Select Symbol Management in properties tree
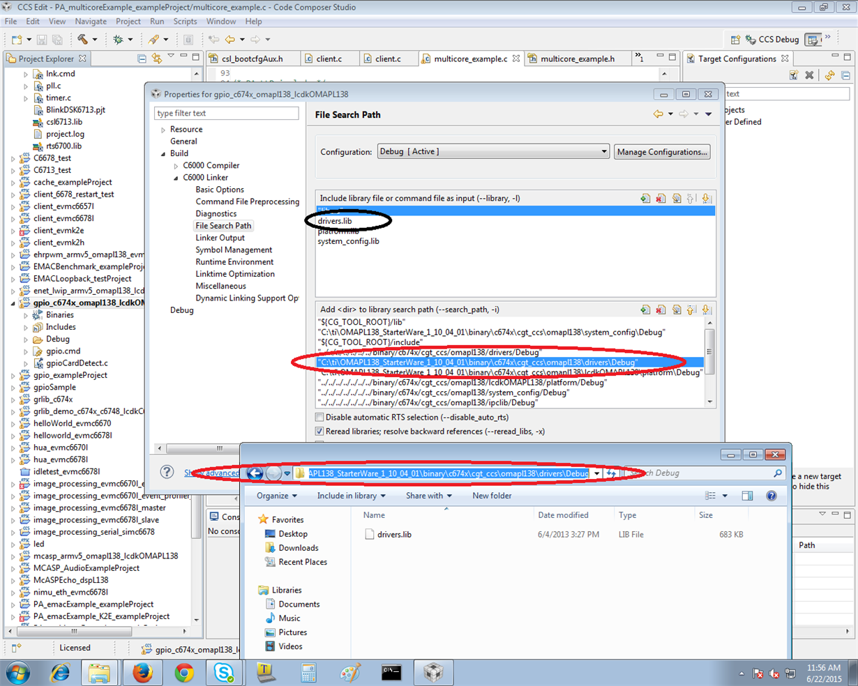858x686 pixels. pos(234,250)
